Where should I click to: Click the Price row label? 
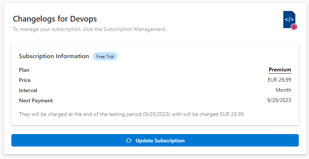pyautogui.click(x=25, y=80)
